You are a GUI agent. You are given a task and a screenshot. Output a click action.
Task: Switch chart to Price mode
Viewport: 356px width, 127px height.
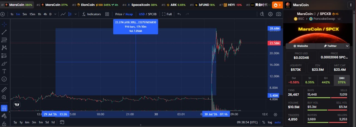tap(119, 14)
